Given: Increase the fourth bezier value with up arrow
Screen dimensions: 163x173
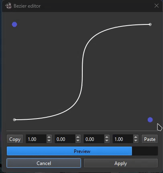Looking at the screenshot, I should (136, 137).
